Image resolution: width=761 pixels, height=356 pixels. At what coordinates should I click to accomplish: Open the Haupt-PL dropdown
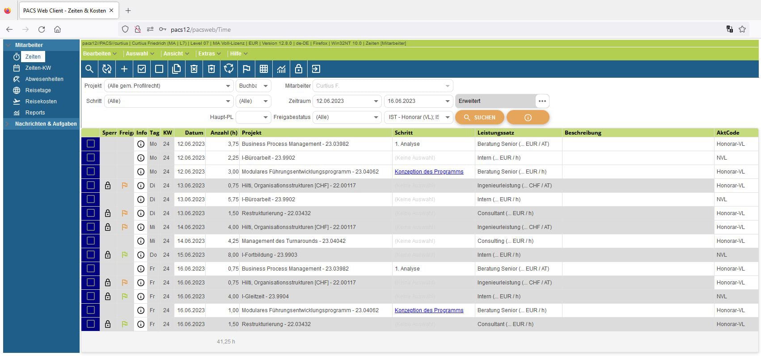pos(254,117)
